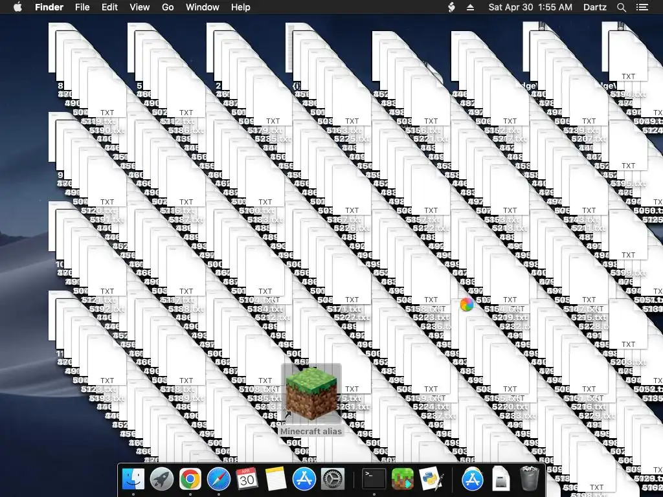Open the Window menu
Viewport: 663px width, 497px height.
(203, 7)
